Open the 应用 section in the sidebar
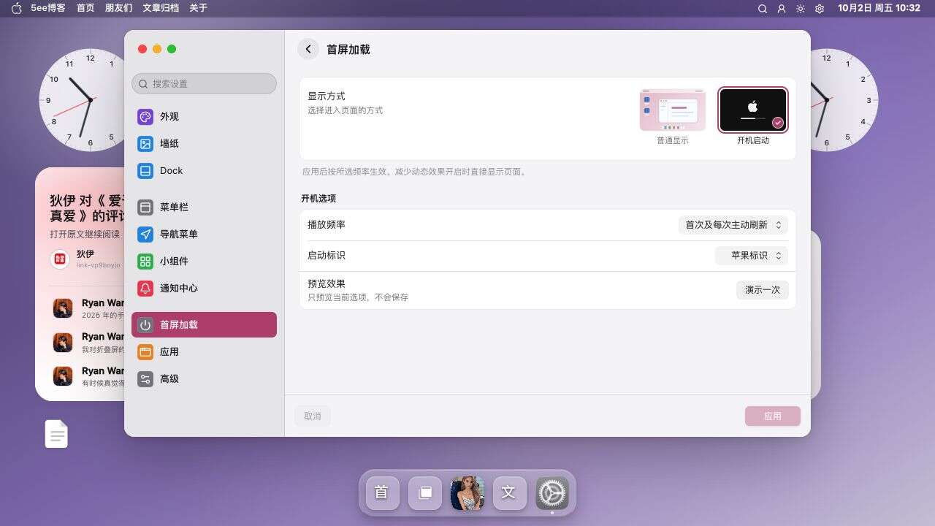This screenshot has width=935, height=526. pos(204,352)
